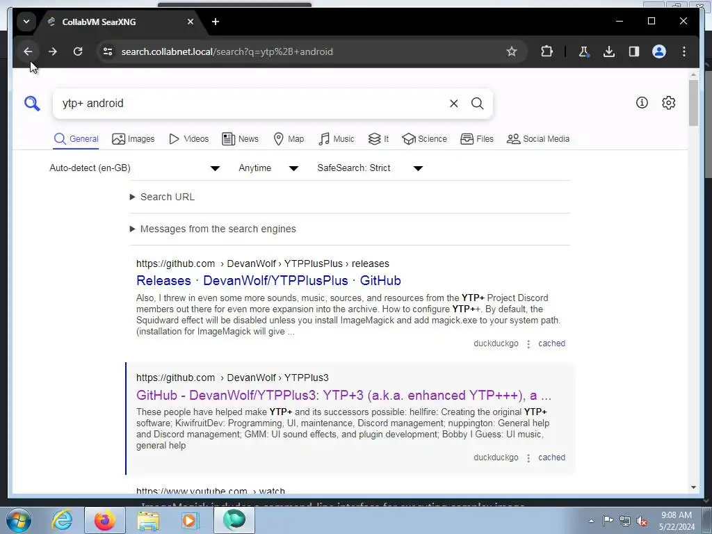Click the scrollbar down arrow
712x534 pixels.
point(693,487)
